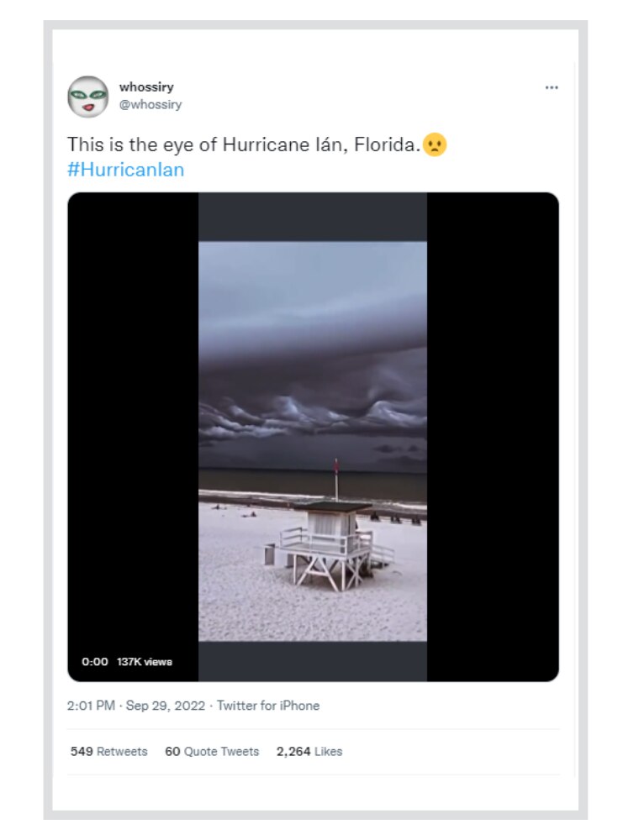Open the whossiry profile avatar
This screenshot has width=639, height=840.
[x=87, y=97]
